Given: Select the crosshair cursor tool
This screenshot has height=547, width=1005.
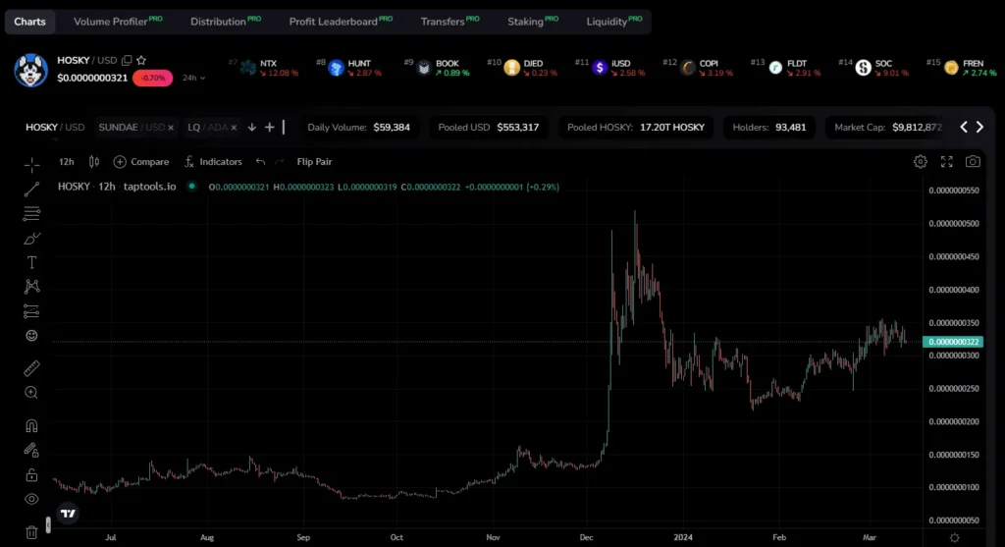Looking at the screenshot, I should 31,165.
